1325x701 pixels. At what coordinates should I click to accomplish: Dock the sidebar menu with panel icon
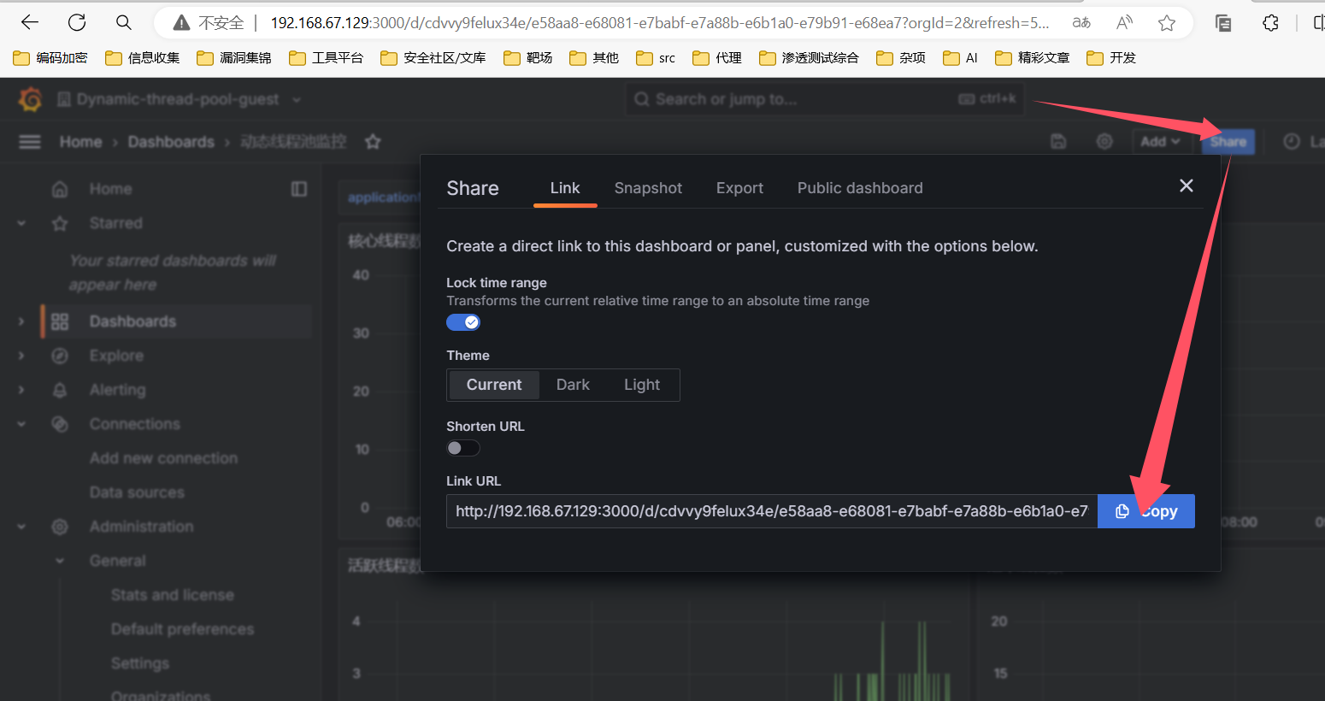click(299, 189)
